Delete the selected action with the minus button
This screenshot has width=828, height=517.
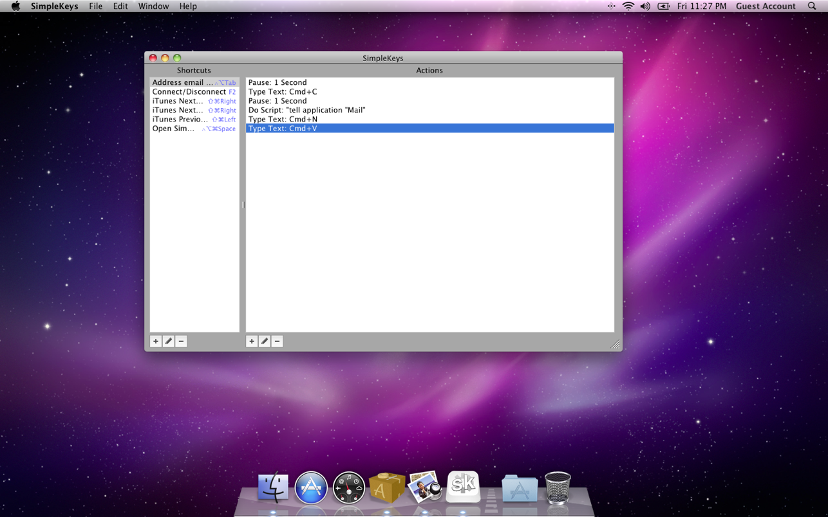point(277,341)
